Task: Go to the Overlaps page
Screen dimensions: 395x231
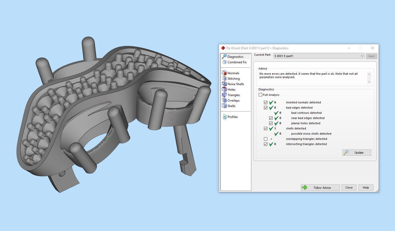Action: [234, 101]
